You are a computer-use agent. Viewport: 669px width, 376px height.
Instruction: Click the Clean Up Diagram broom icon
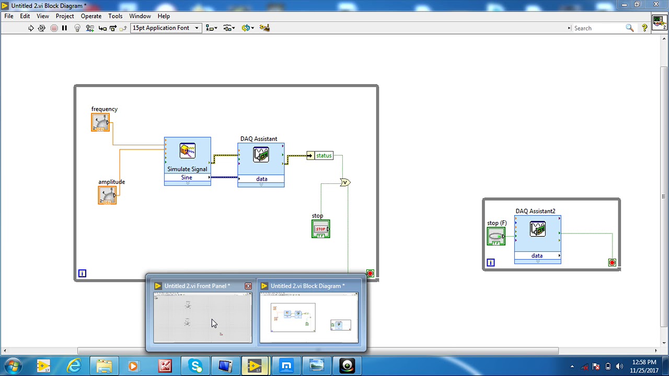pos(264,28)
